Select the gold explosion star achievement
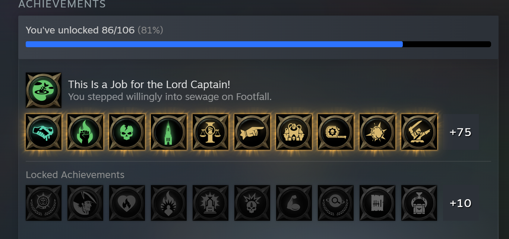This screenshot has width=509, height=239. point(377,132)
